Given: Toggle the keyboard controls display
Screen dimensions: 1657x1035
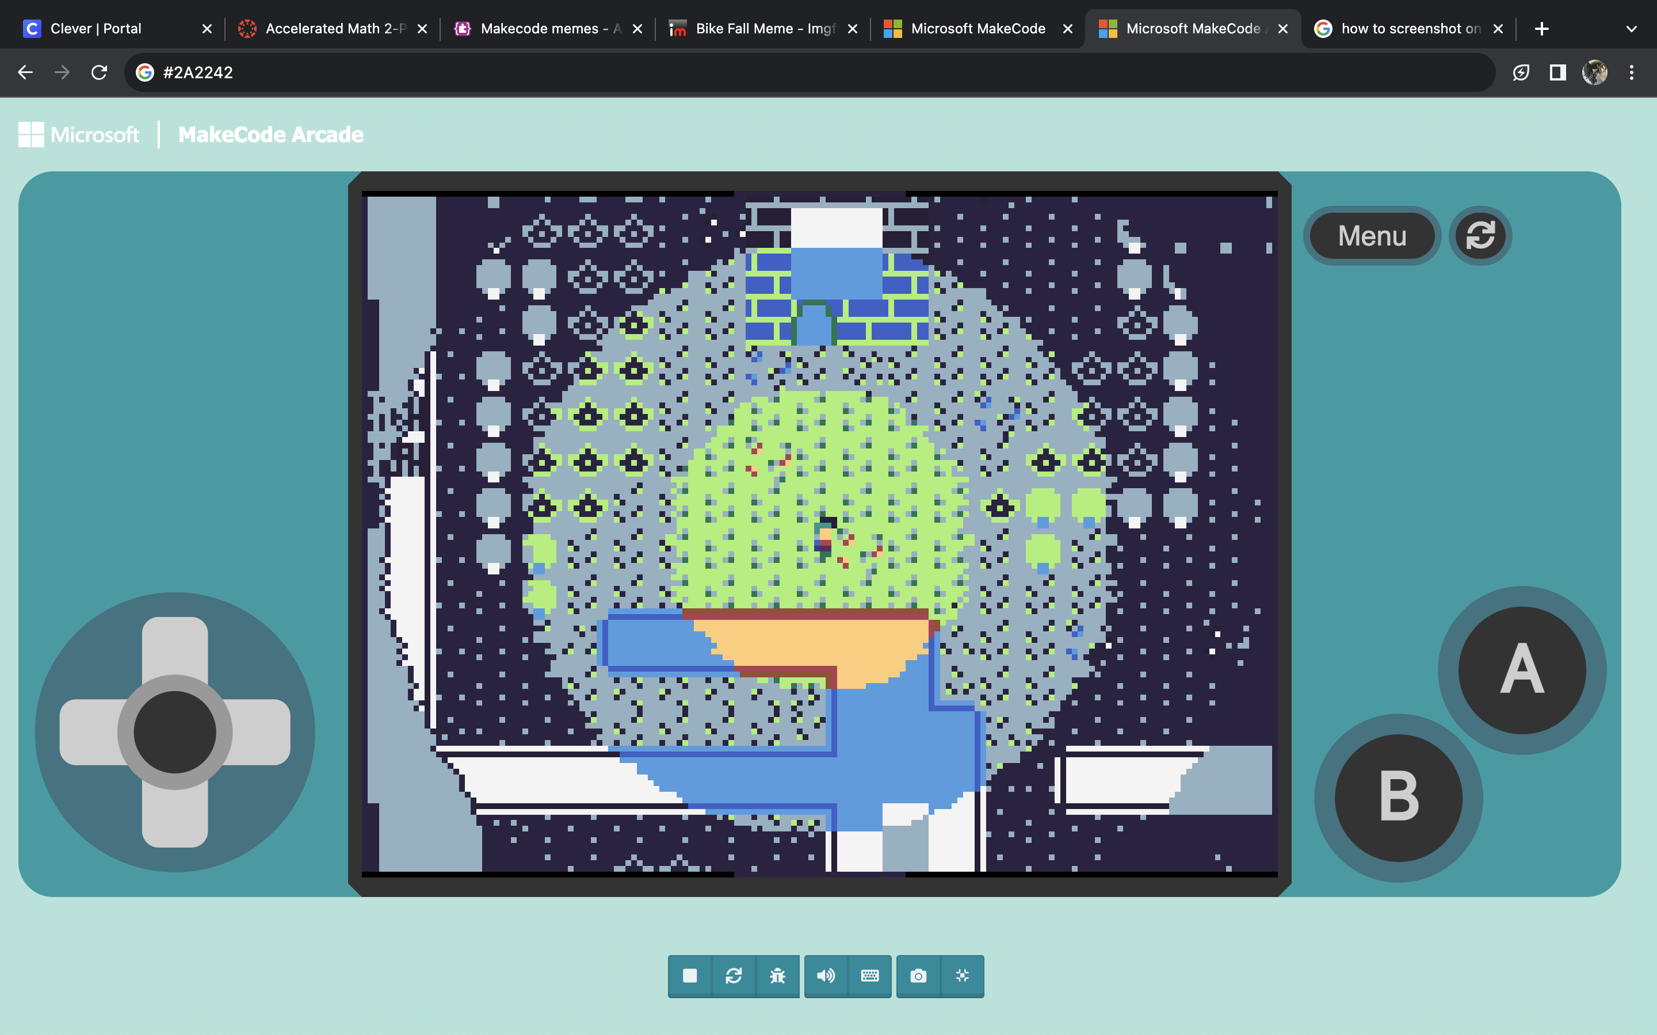Looking at the screenshot, I should tap(869, 975).
